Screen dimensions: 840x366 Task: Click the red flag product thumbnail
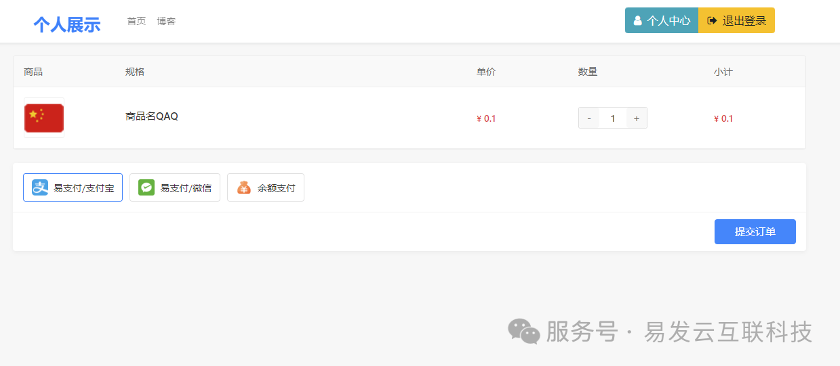44,118
